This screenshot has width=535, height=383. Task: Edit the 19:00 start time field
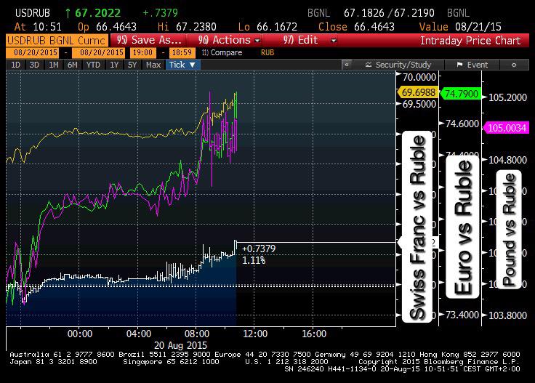142,52
